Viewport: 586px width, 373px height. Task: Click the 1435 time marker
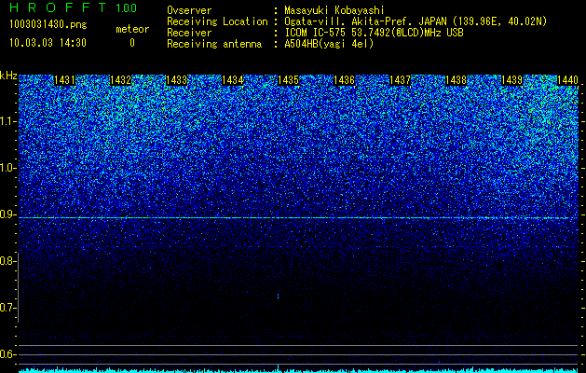point(288,80)
